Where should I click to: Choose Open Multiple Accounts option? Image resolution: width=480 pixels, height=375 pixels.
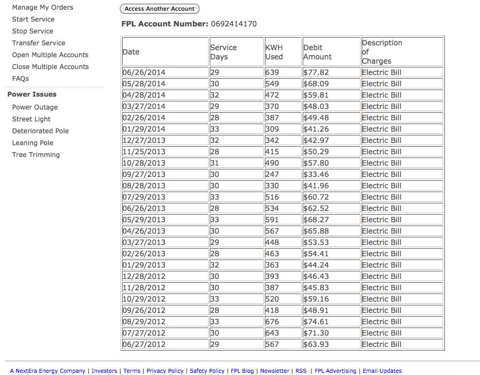(50, 55)
